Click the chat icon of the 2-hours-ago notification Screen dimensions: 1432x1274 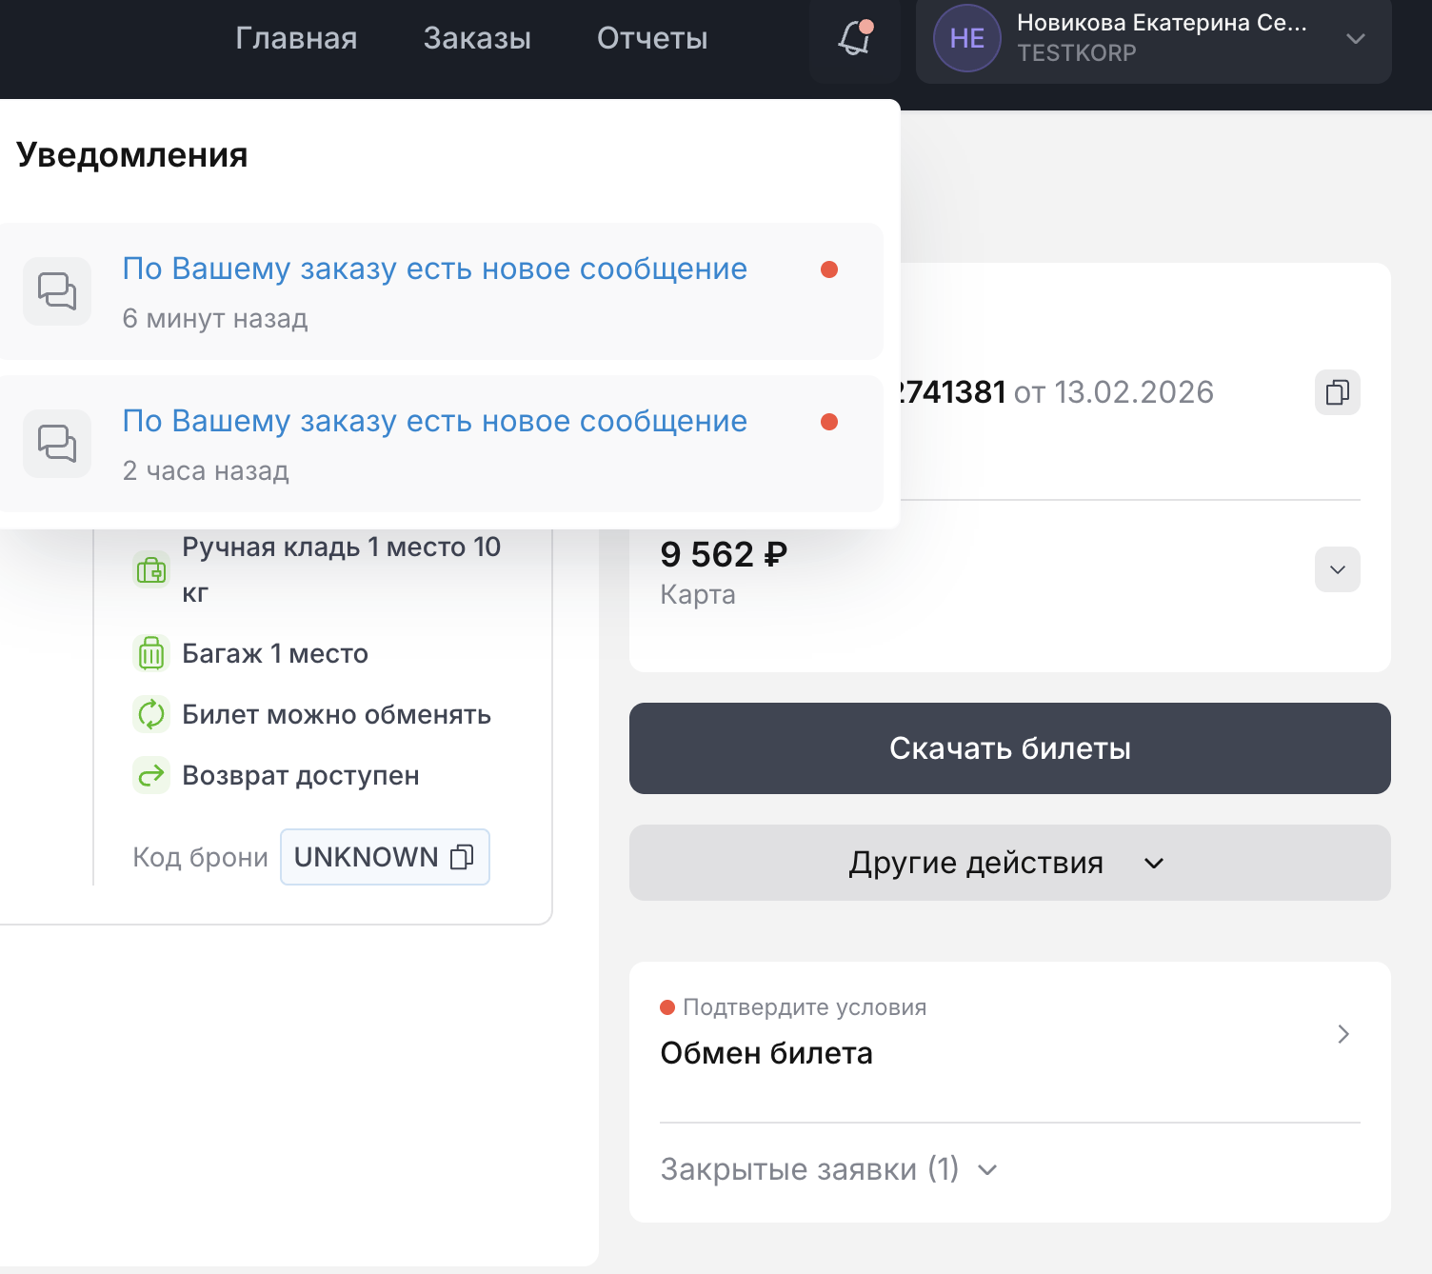(x=57, y=444)
